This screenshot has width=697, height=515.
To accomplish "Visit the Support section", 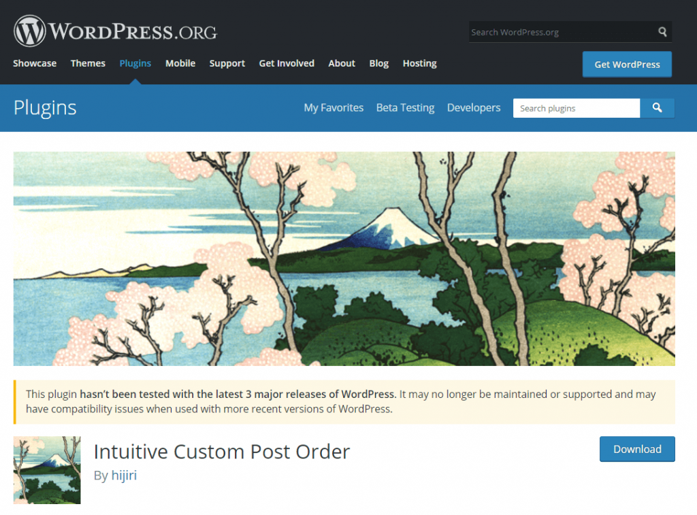I will [x=227, y=63].
